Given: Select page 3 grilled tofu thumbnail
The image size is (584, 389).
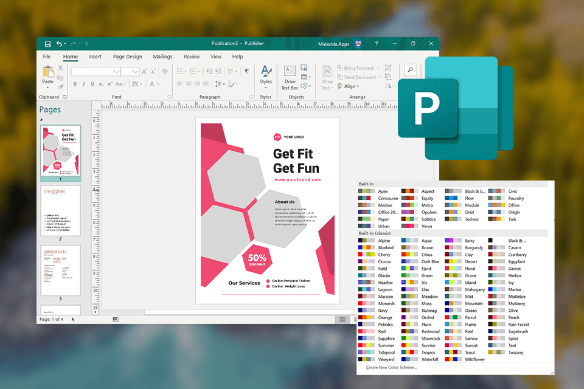Looking at the screenshot, I should pos(60,270).
